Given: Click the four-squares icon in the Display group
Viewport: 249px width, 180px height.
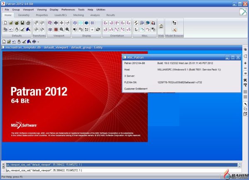Looking at the screenshot, I should 92,23.
